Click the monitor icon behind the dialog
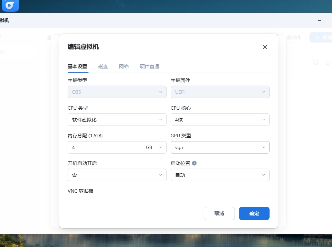The width and height of the screenshot is (332, 247). click(x=315, y=63)
